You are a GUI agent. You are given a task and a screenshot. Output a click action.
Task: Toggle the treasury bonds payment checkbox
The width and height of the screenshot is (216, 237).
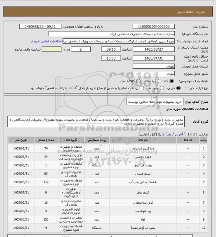142,88
